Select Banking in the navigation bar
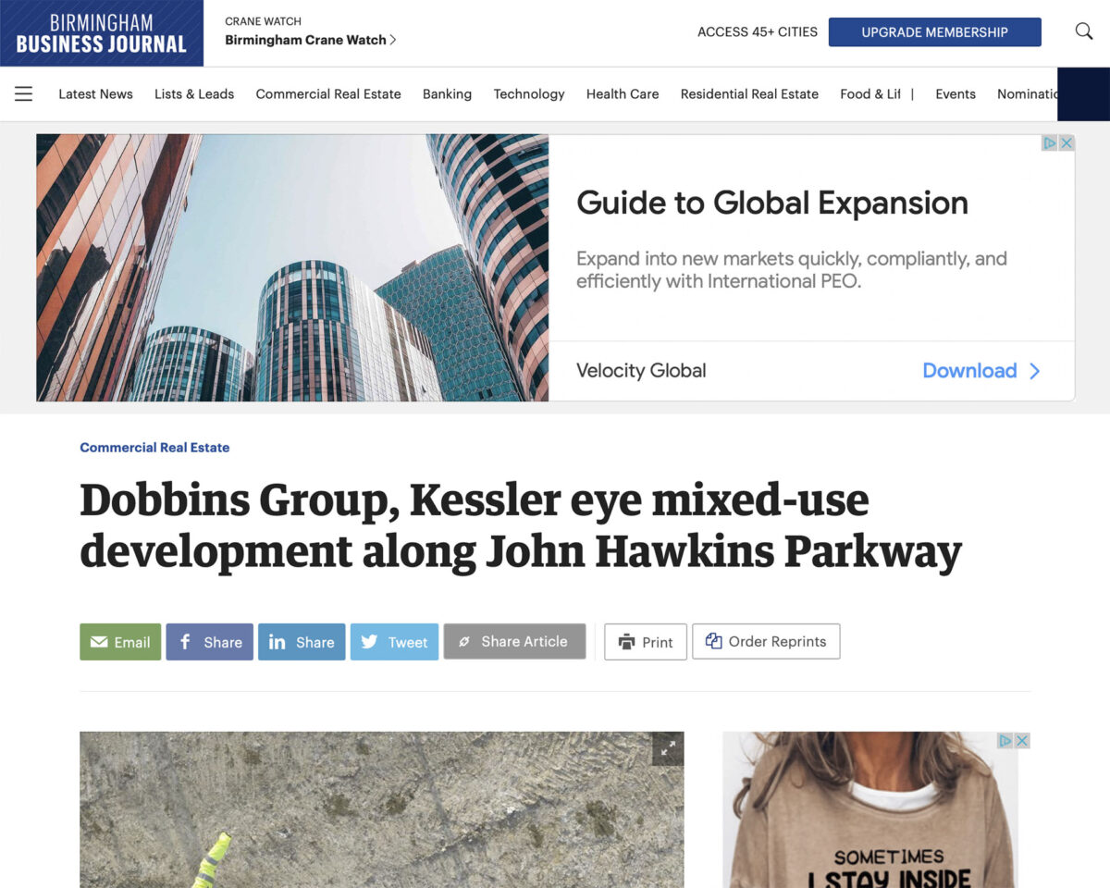The image size is (1110, 888). point(447,93)
